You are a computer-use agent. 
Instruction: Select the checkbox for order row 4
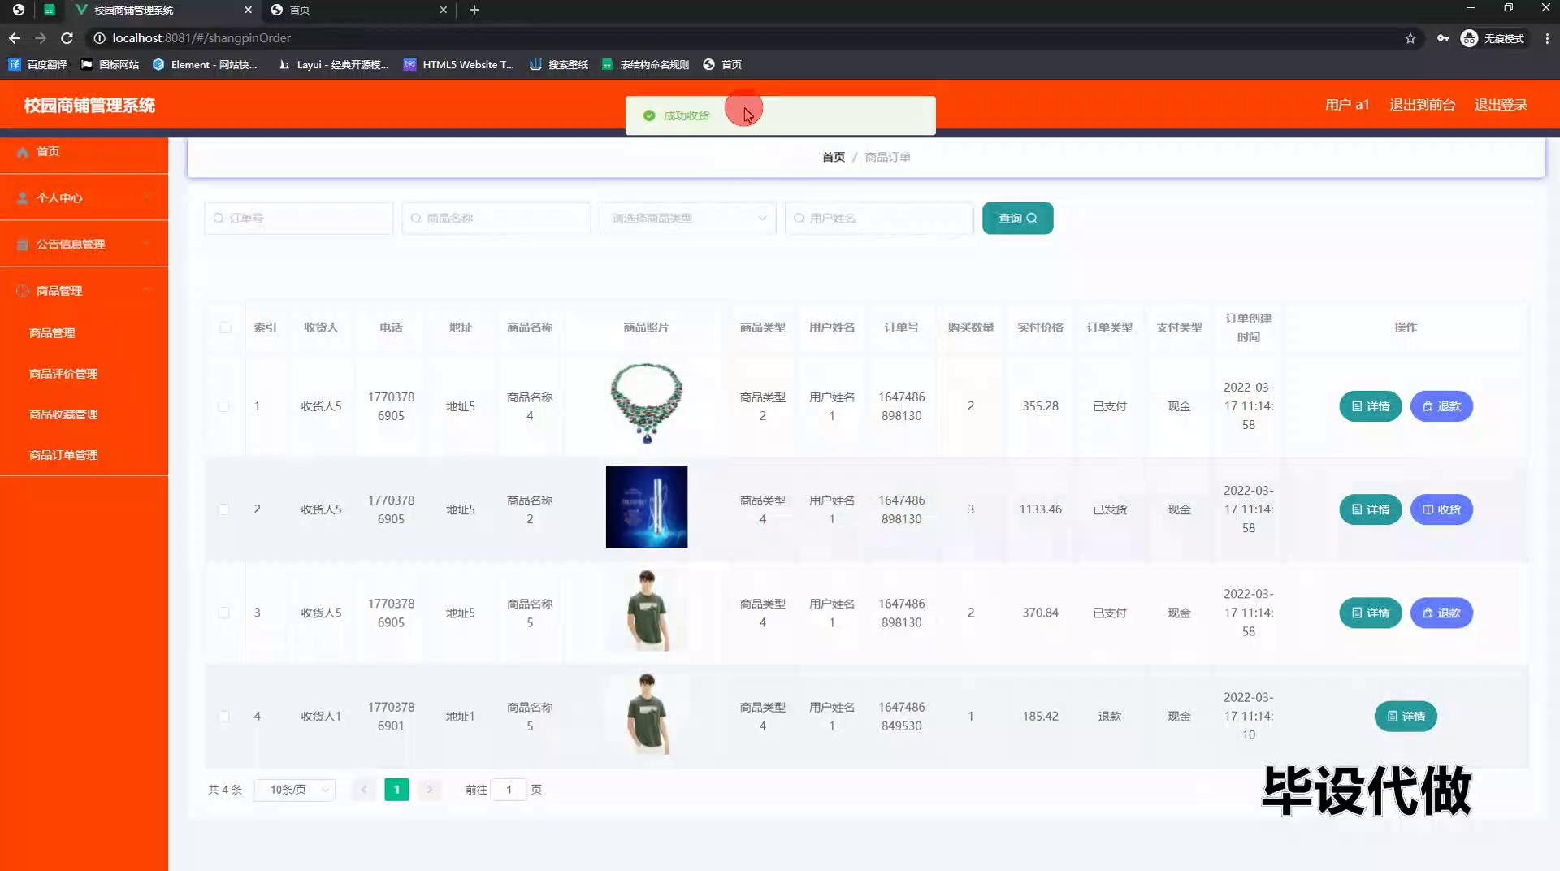click(x=223, y=717)
